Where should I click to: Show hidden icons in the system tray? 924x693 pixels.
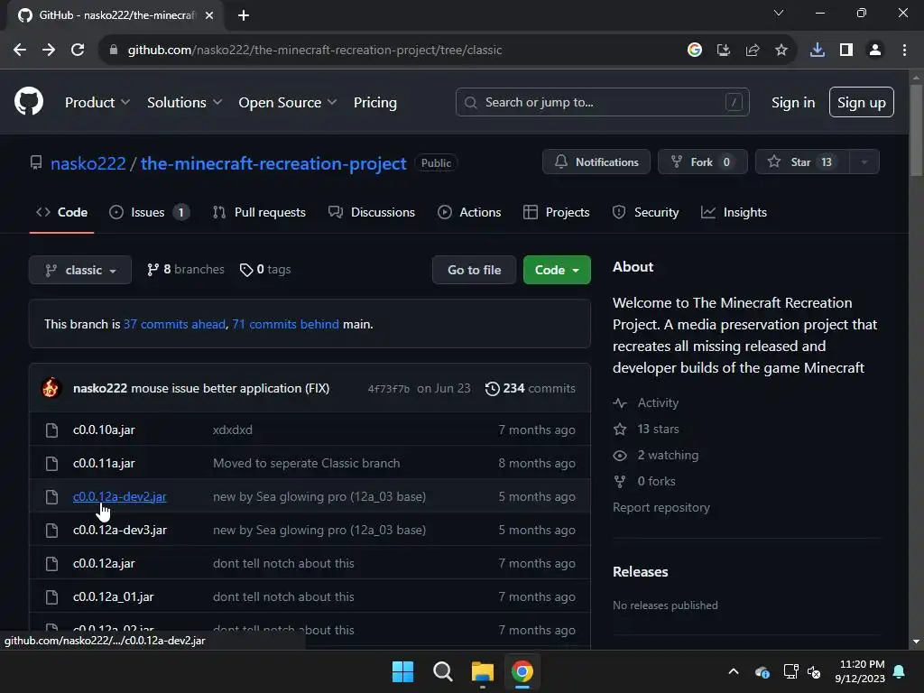[x=734, y=671]
